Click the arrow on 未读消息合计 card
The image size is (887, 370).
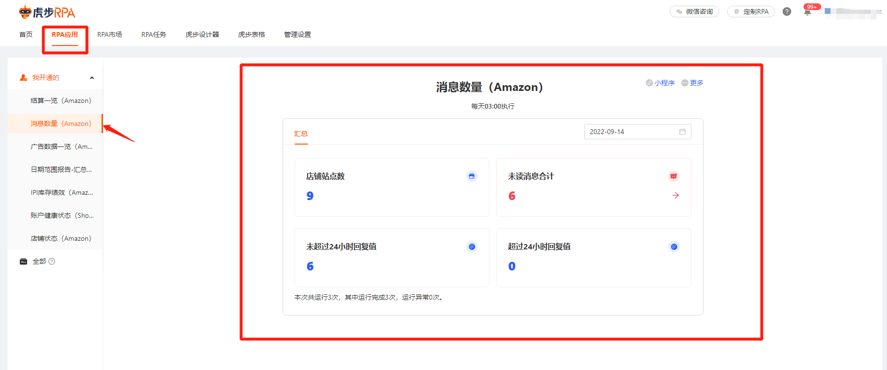(x=676, y=195)
